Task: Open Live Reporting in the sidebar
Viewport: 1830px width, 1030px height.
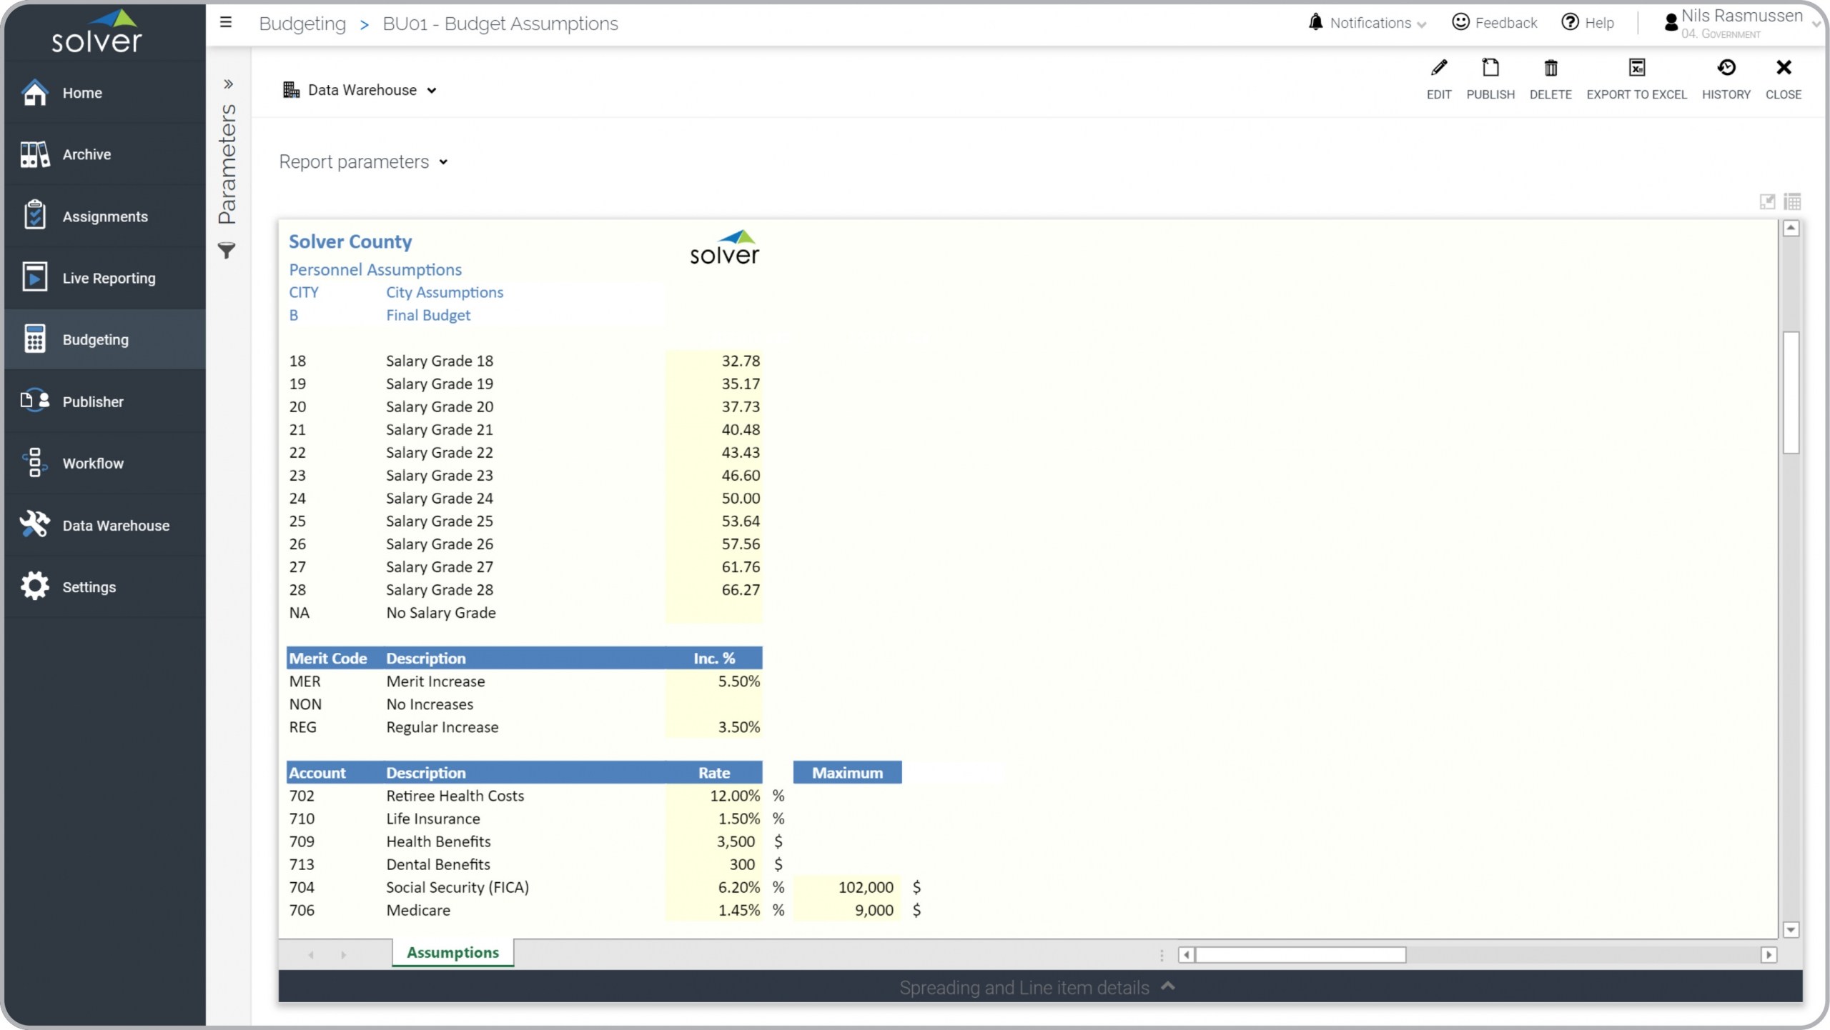Action: click(109, 279)
